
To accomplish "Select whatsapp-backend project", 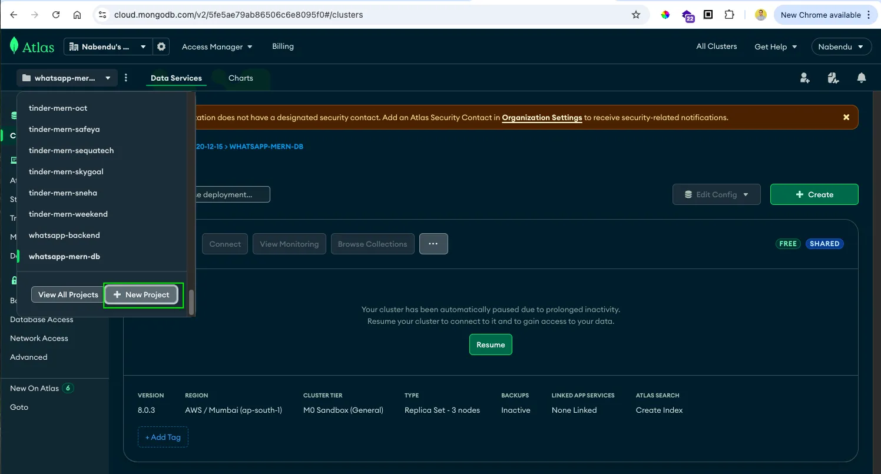I will [102, 236].
